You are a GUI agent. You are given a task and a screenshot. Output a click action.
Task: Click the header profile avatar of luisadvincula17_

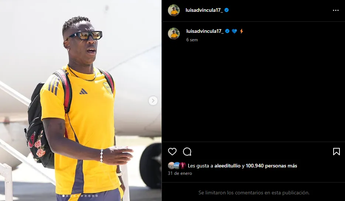(174, 10)
